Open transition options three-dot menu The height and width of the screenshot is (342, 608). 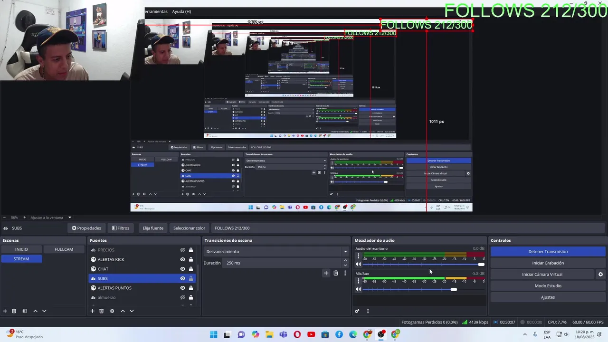tap(345, 273)
